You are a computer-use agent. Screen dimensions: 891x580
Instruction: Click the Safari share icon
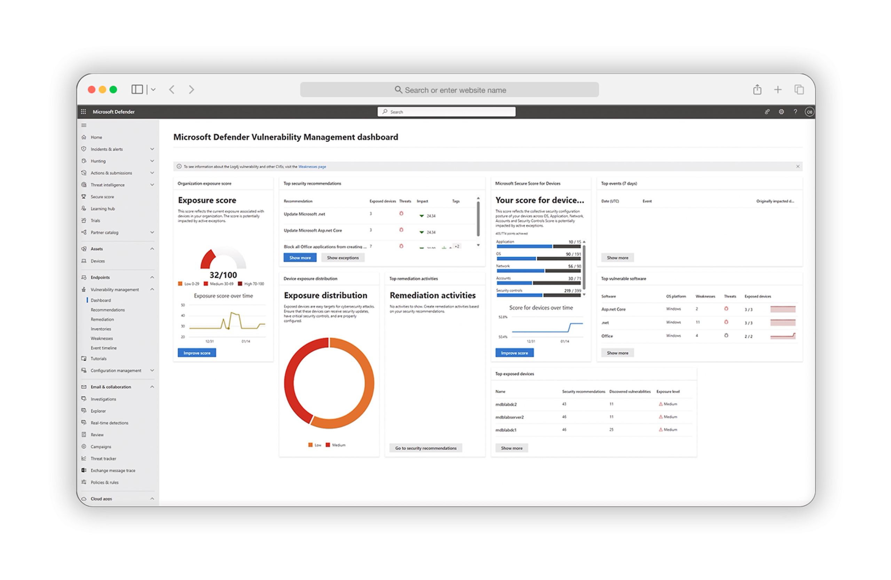click(757, 89)
